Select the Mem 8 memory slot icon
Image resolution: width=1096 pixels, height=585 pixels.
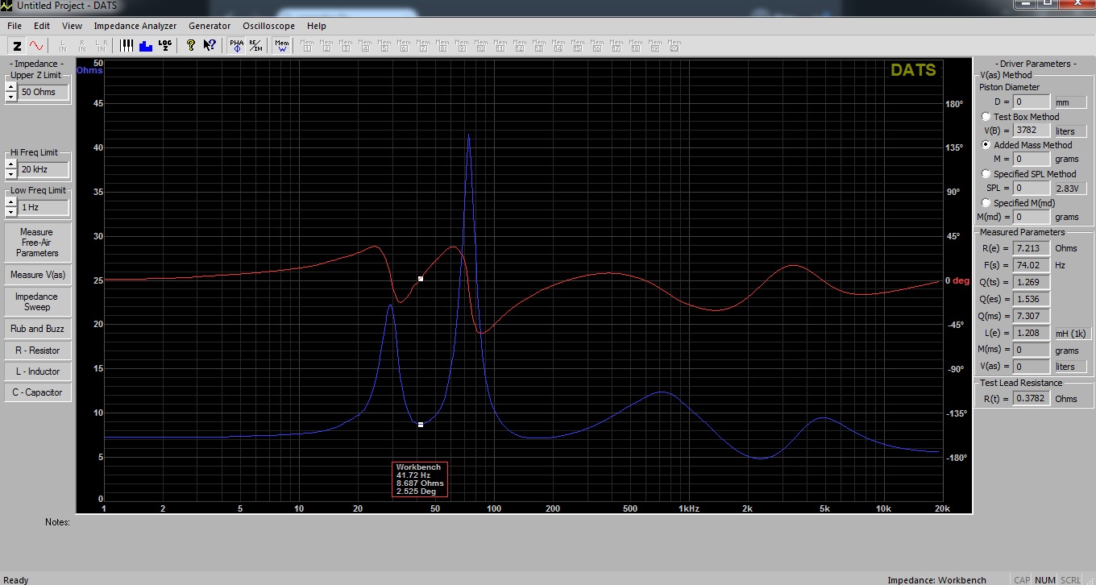pos(442,46)
